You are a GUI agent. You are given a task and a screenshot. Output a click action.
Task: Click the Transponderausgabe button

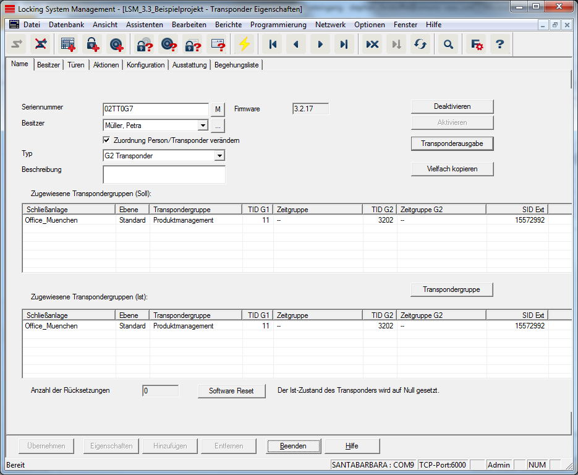[452, 143]
